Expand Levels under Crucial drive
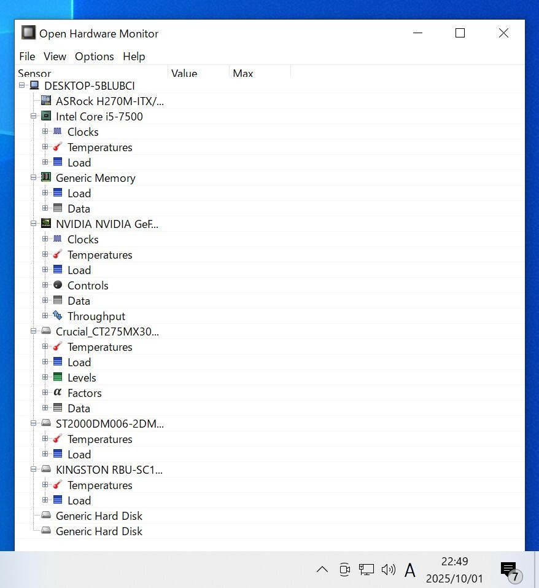The image size is (539, 588). [x=45, y=378]
